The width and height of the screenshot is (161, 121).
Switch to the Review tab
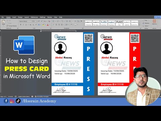coord(50,17)
